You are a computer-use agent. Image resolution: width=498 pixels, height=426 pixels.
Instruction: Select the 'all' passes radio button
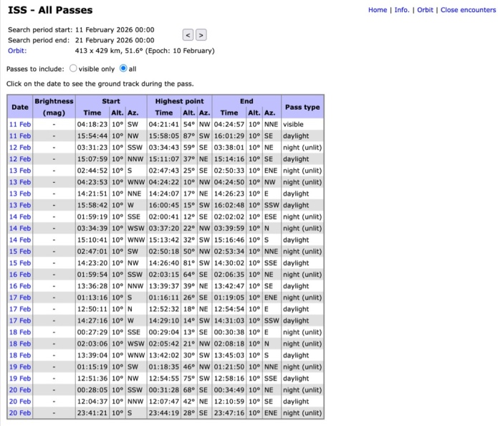coord(123,69)
